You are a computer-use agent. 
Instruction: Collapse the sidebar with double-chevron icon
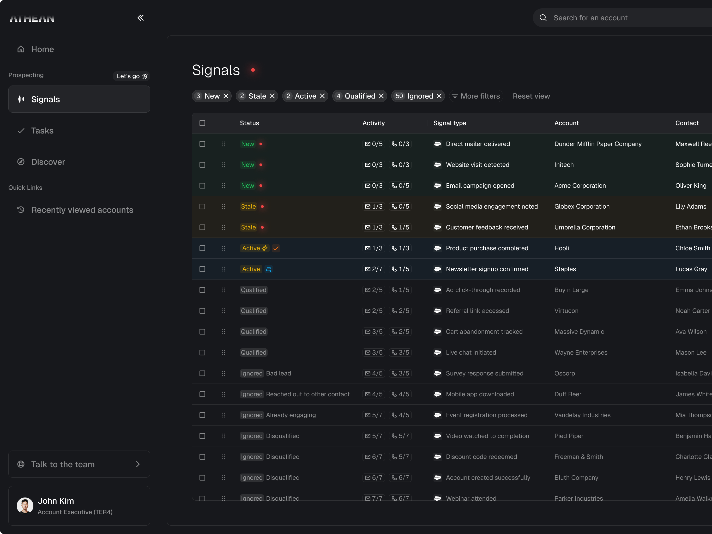click(140, 18)
